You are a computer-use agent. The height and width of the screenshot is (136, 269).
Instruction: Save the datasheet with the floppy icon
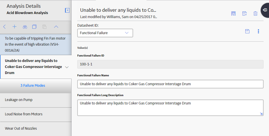247,31
